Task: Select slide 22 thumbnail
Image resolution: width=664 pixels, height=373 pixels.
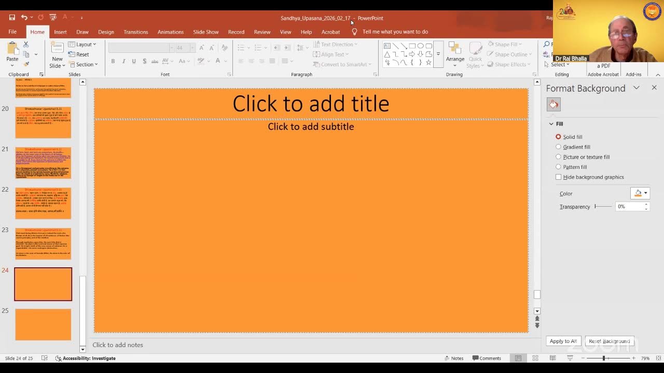Action: coord(43,204)
